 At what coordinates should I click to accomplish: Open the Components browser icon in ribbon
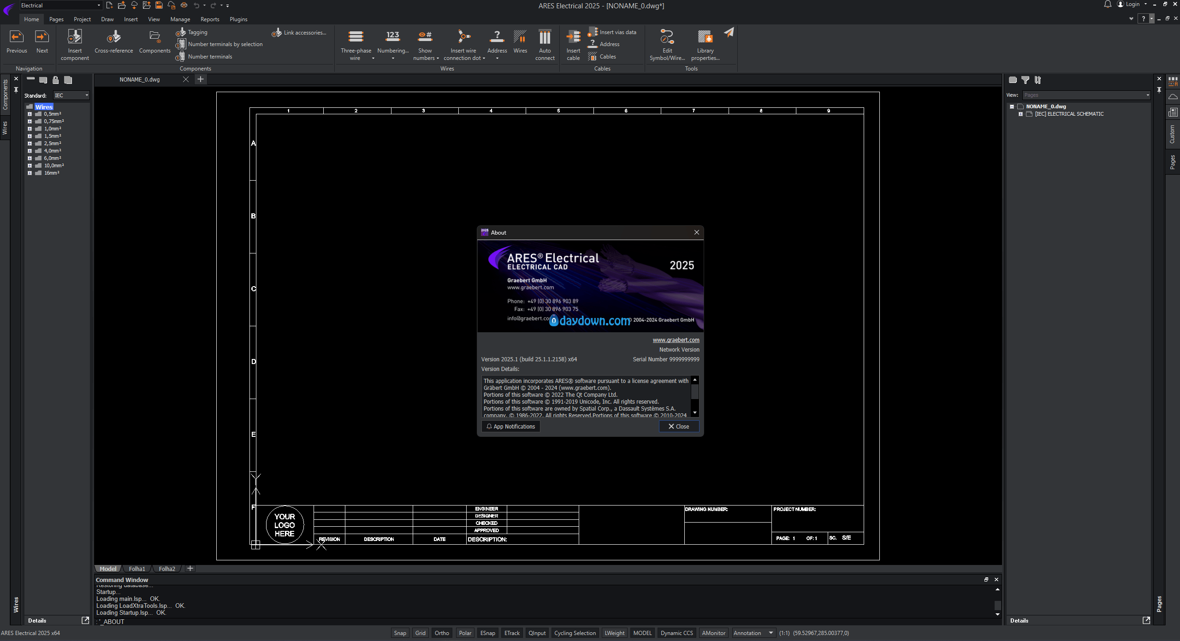coord(154,41)
